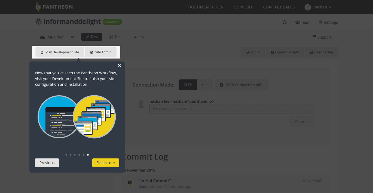Screen dimensions: 373x193
Task: Click the yellow Finish tour button
Action: coord(106,163)
